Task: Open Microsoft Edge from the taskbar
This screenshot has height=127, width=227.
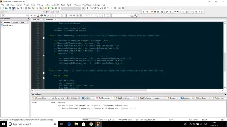Action: click(69, 124)
